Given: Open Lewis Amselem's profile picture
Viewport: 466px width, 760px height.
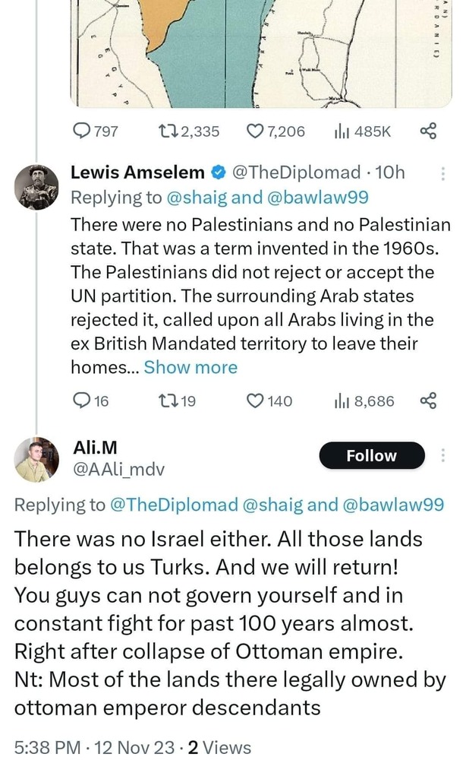Looking at the screenshot, I should coord(37,185).
